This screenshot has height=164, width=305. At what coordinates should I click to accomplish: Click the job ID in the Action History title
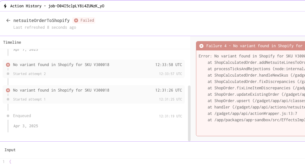(x=76, y=6)
